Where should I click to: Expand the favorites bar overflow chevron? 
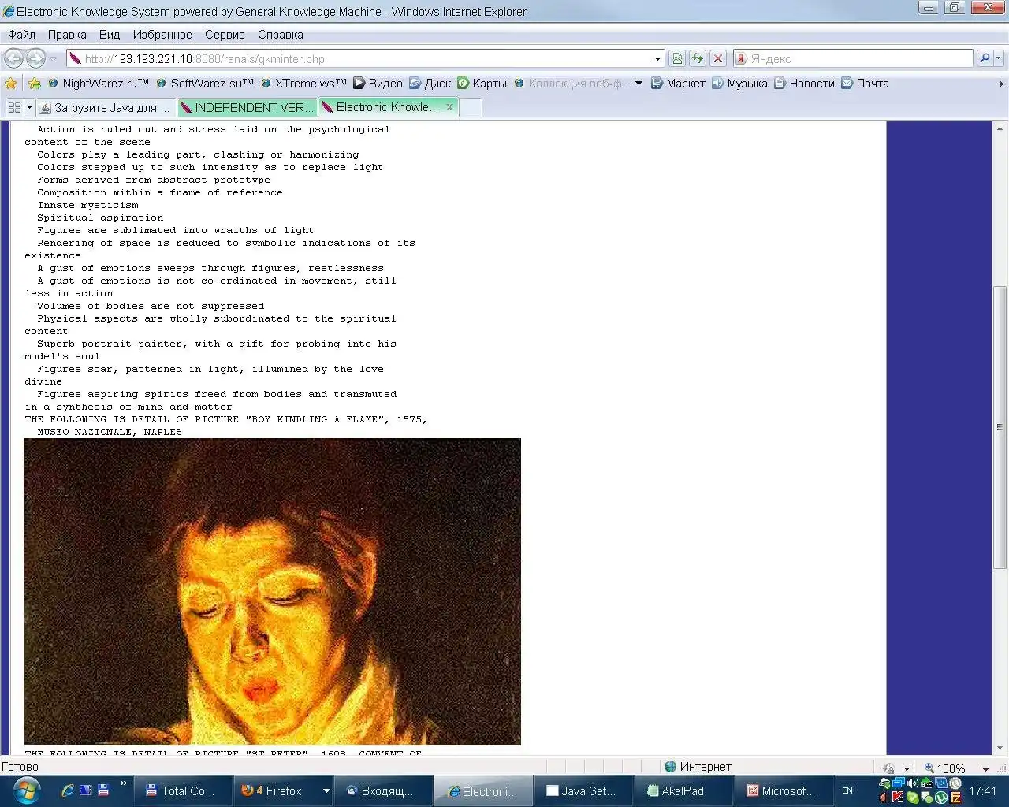pyautogui.click(x=1001, y=84)
